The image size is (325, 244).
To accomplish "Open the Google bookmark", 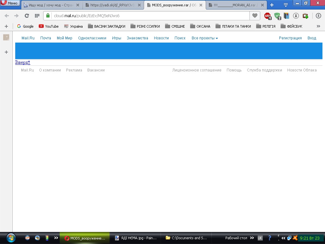I will tap(25, 26).
